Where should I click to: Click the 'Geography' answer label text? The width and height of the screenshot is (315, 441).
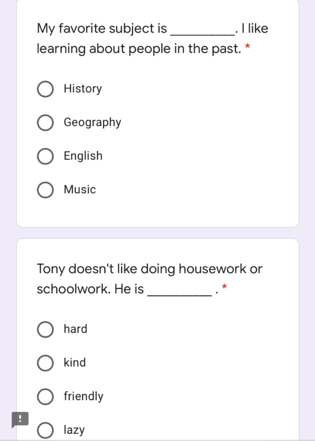(x=92, y=122)
